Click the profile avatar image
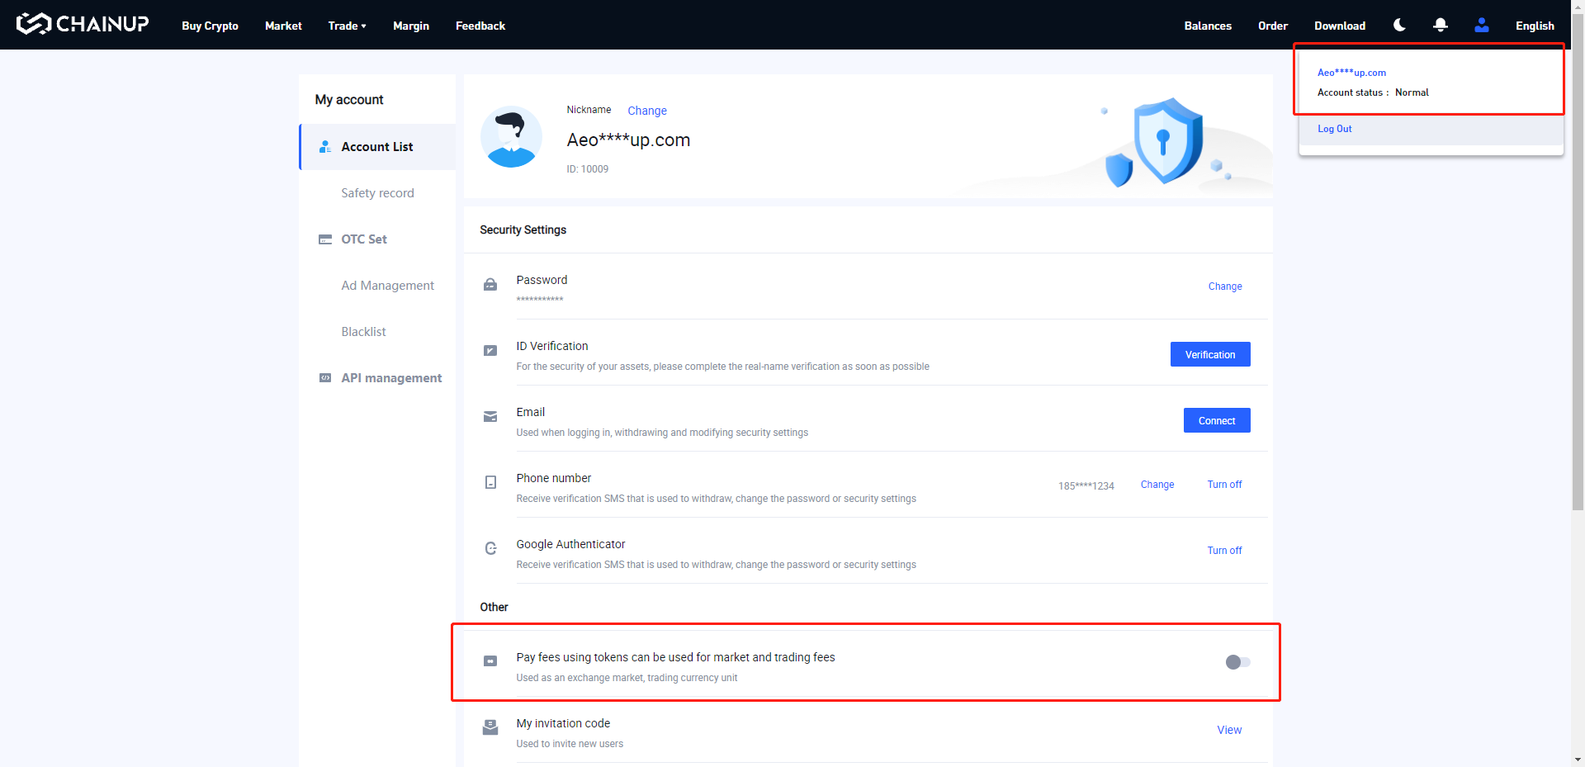Image resolution: width=1585 pixels, height=767 pixels. [511, 137]
